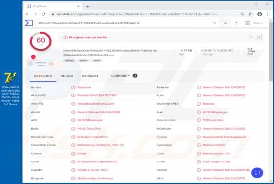Click the reanalyze refresh icon
Image resolution: width=274 pixels, height=184 pixels.
pyautogui.click(x=251, y=37)
